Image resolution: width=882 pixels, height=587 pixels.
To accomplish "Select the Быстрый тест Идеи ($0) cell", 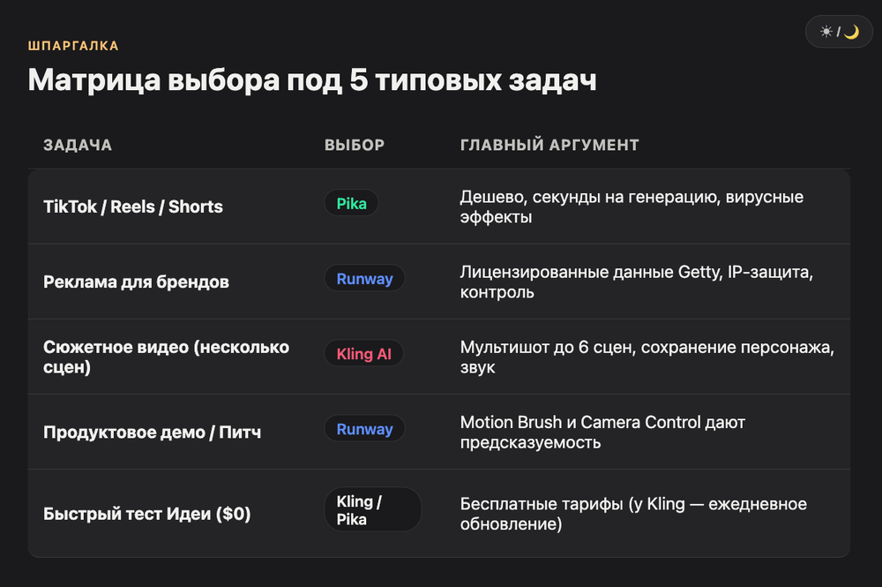I will [146, 514].
